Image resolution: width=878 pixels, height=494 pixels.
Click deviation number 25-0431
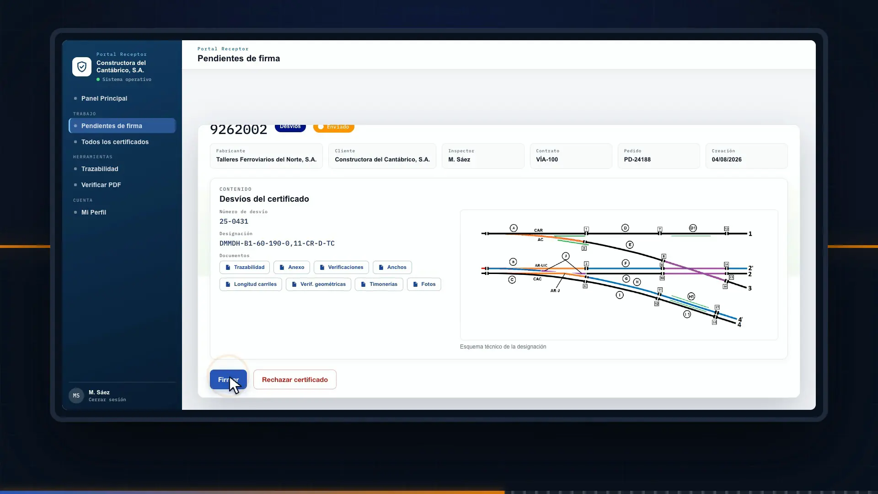[x=234, y=221]
